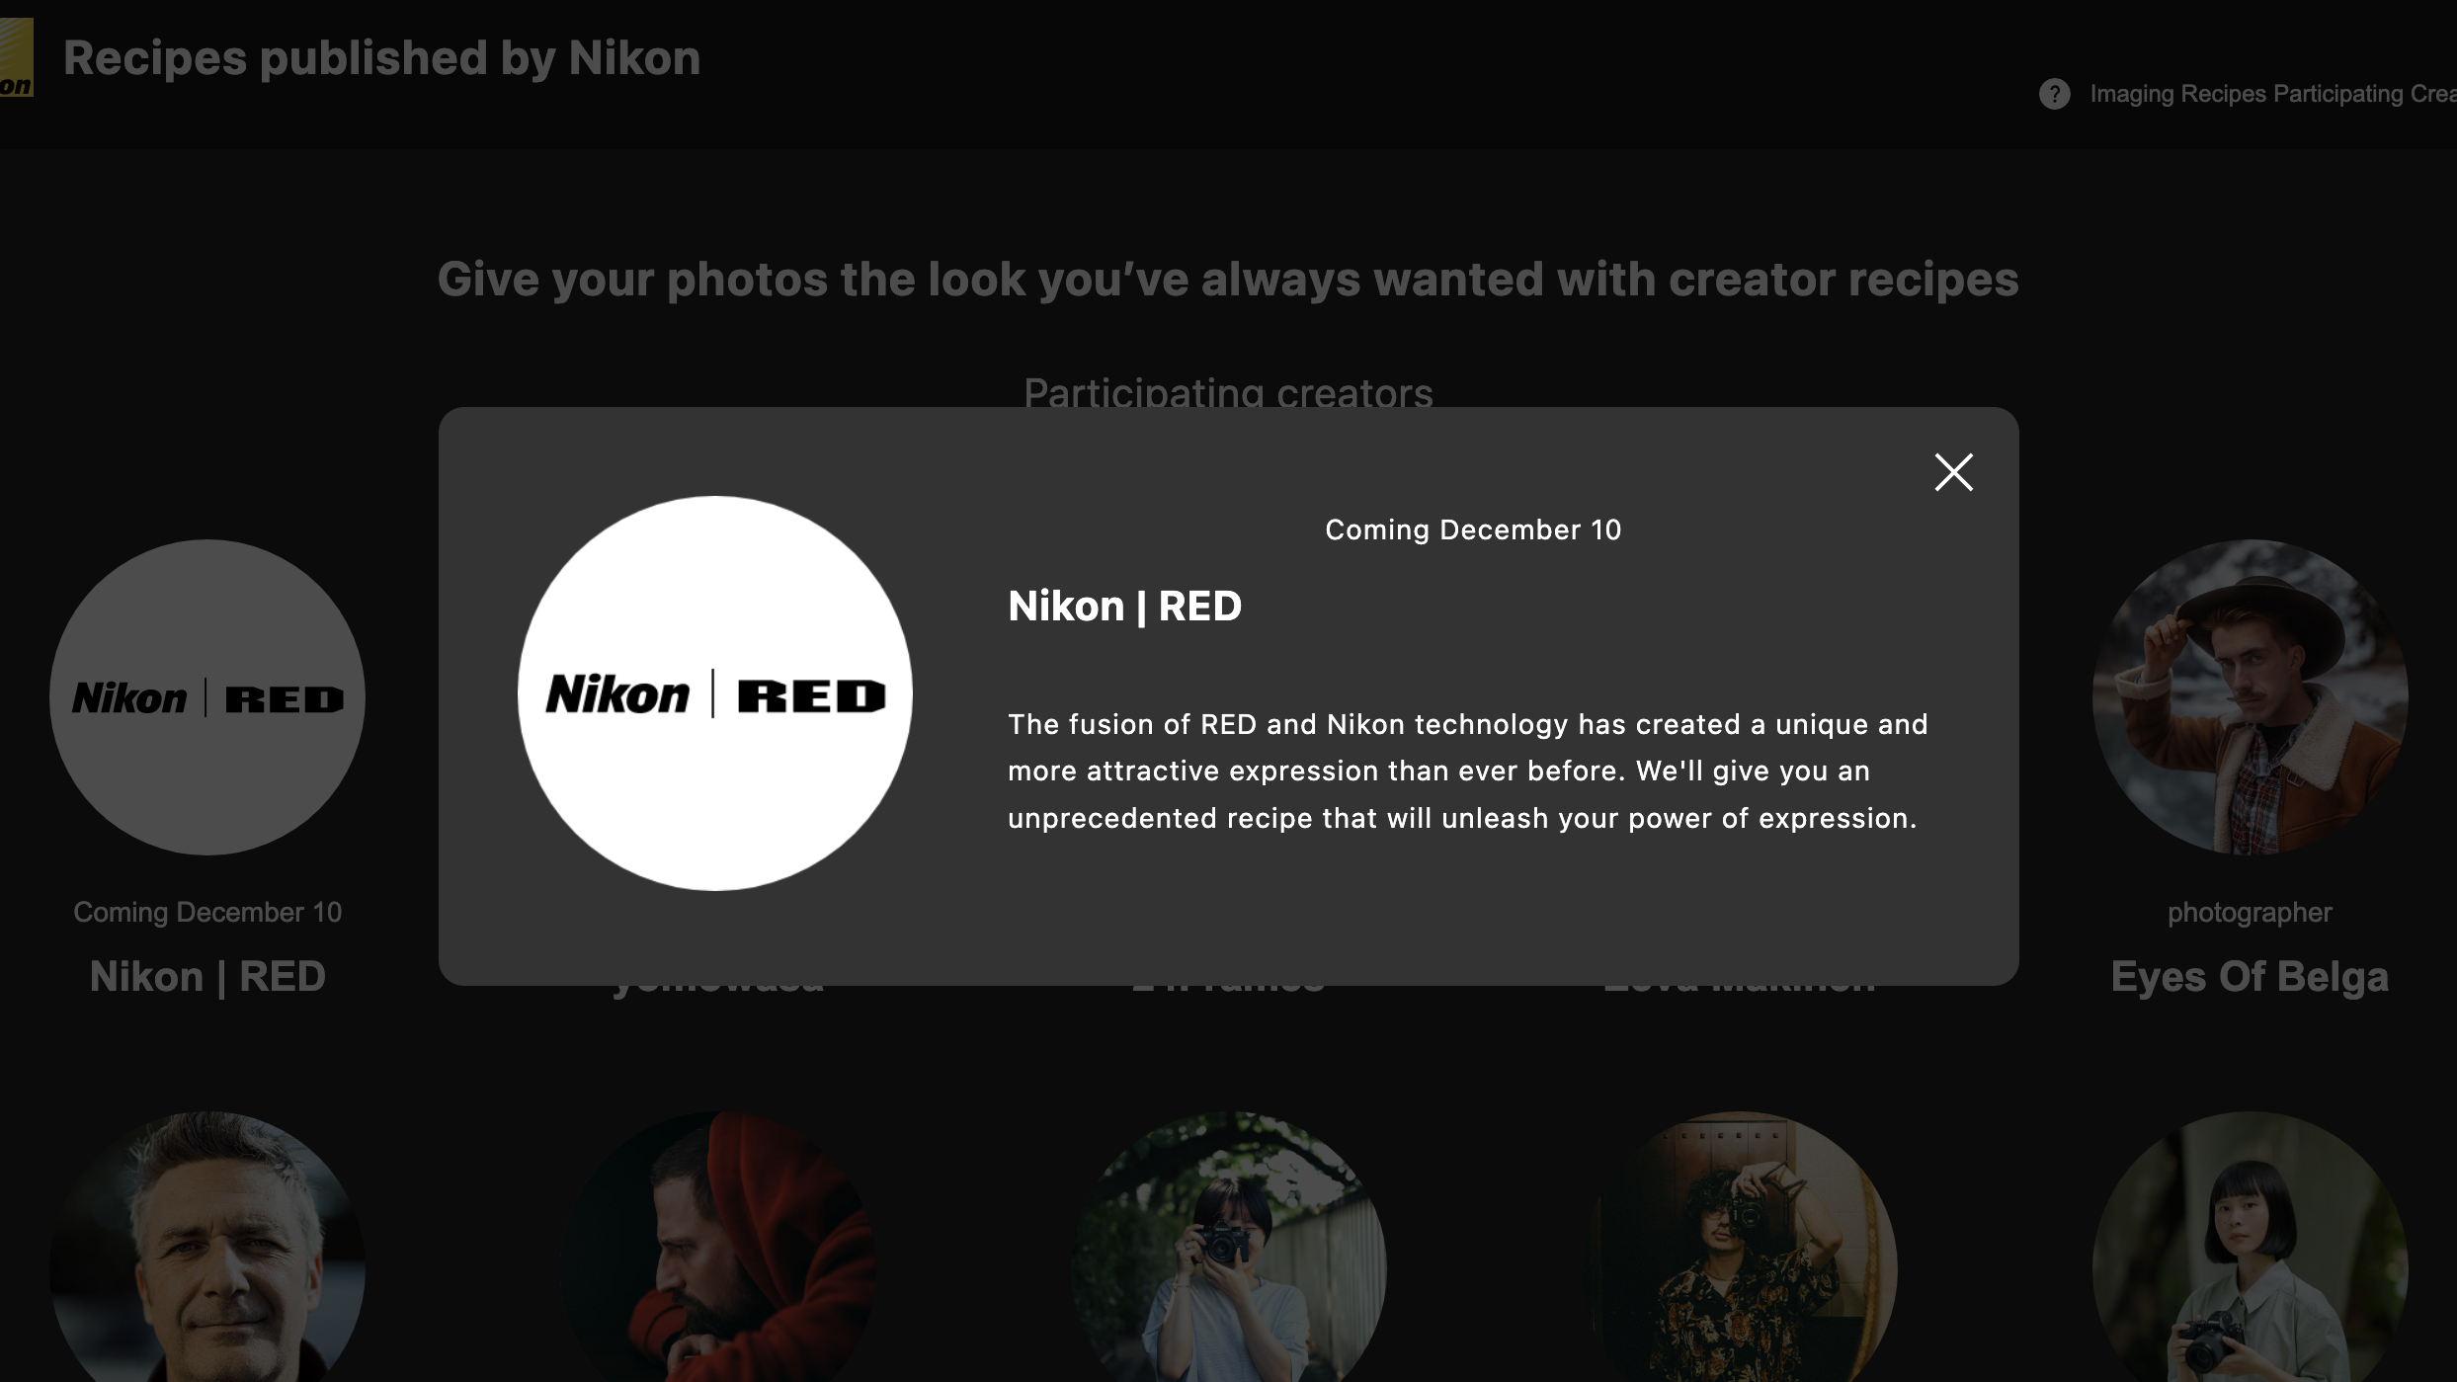Screen dimensions: 2457x1382
Task: Select the Nikon | RED avatar in the creators row
Action: (x=207, y=695)
